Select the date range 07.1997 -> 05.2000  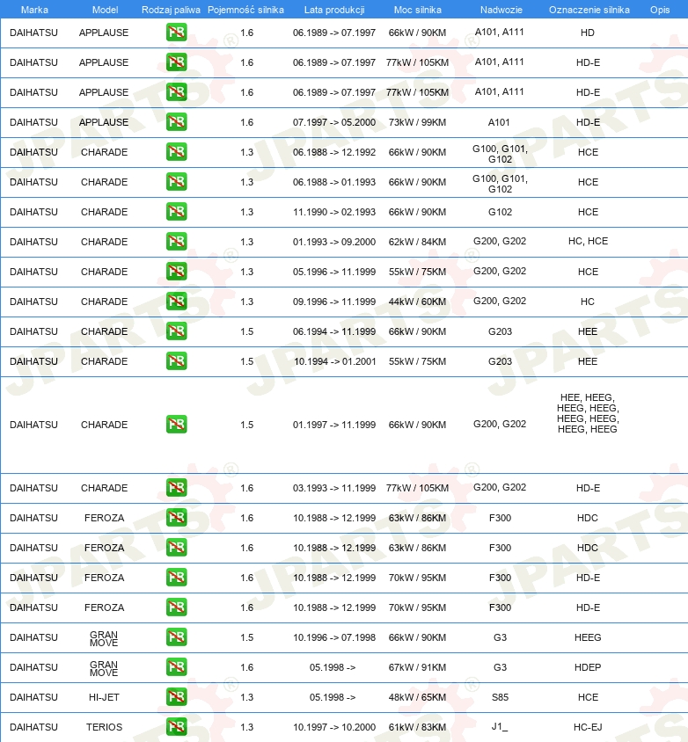[334, 122]
